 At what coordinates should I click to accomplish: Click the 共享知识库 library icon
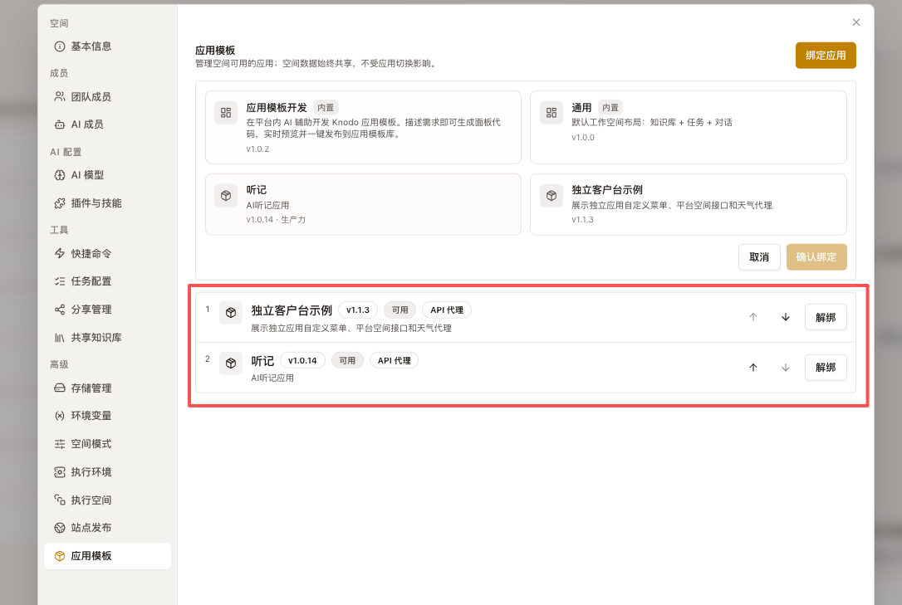[x=60, y=337]
